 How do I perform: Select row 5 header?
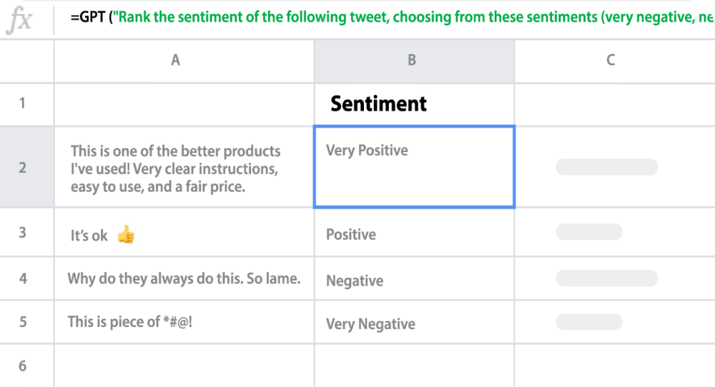[x=23, y=322]
